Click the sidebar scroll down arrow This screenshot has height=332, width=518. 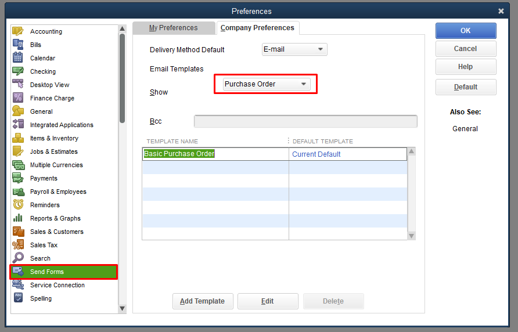point(122,309)
